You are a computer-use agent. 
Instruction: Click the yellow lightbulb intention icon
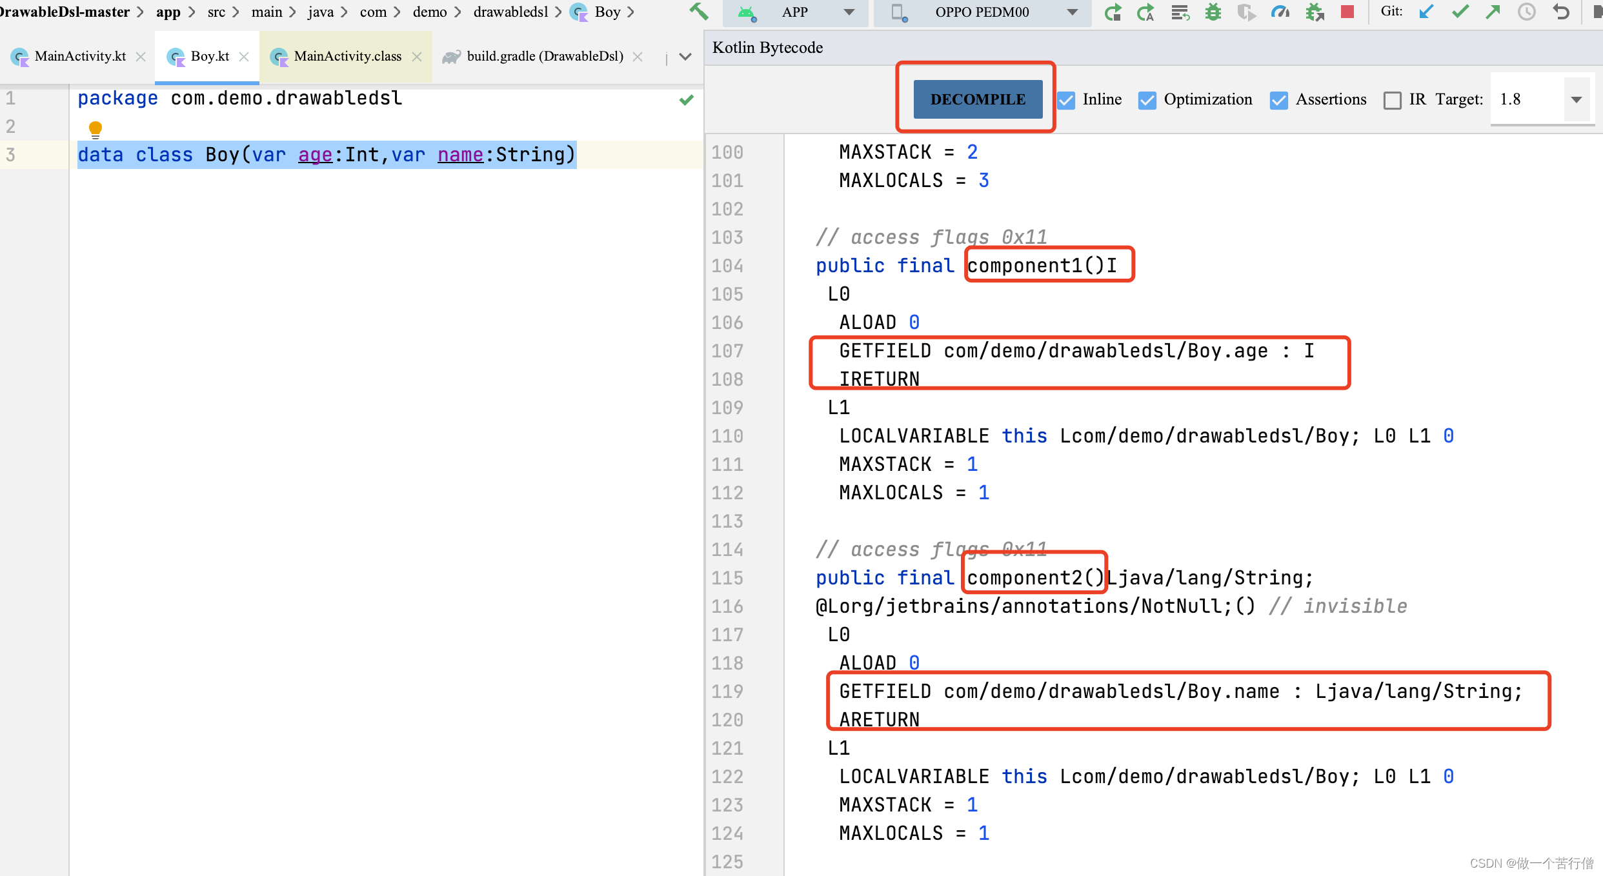coord(96,128)
